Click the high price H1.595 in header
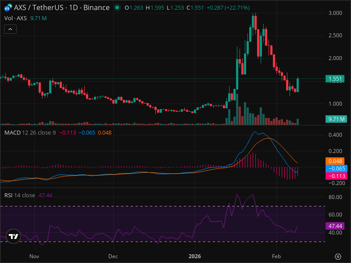Viewport: 351px width, 263px height. pos(155,8)
